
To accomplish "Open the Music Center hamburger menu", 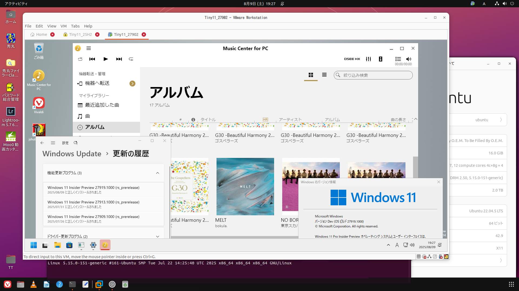I will click(89, 48).
